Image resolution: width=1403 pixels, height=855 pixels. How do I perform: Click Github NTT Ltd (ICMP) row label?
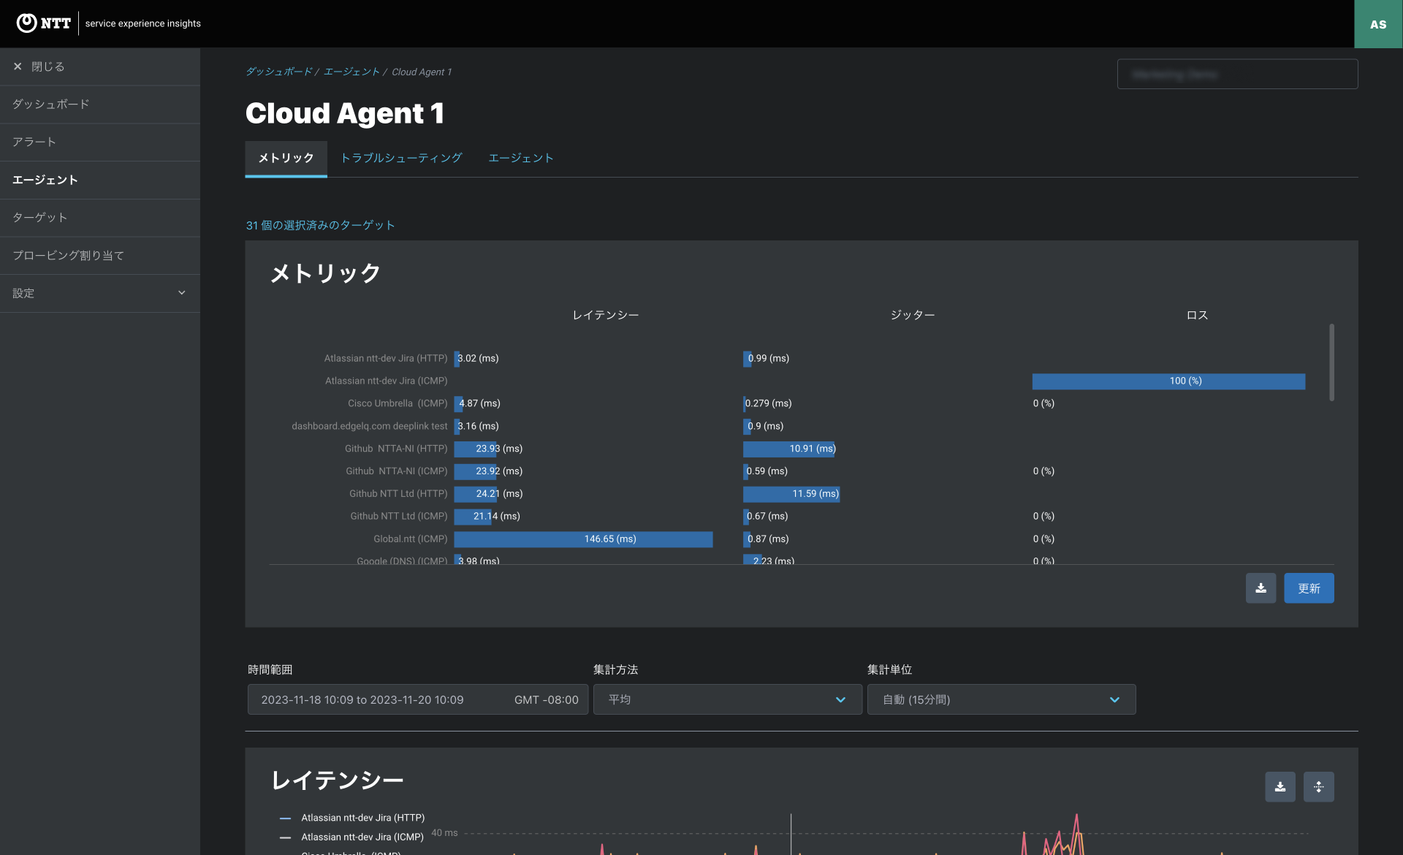point(399,516)
